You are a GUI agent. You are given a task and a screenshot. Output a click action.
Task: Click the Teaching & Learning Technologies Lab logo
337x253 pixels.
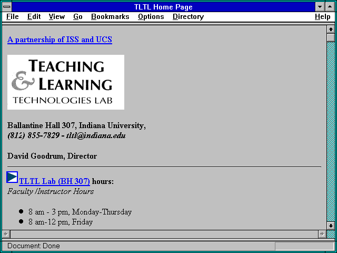pos(66,82)
